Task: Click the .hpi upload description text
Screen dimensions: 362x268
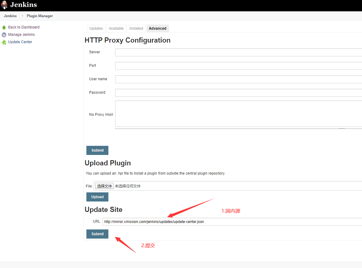Action: click(155, 173)
